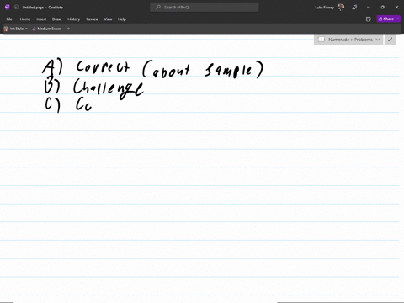Select the Medium Eraser tool
Image resolution: width=404 pixels, height=303 pixels.
pos(46,29)
